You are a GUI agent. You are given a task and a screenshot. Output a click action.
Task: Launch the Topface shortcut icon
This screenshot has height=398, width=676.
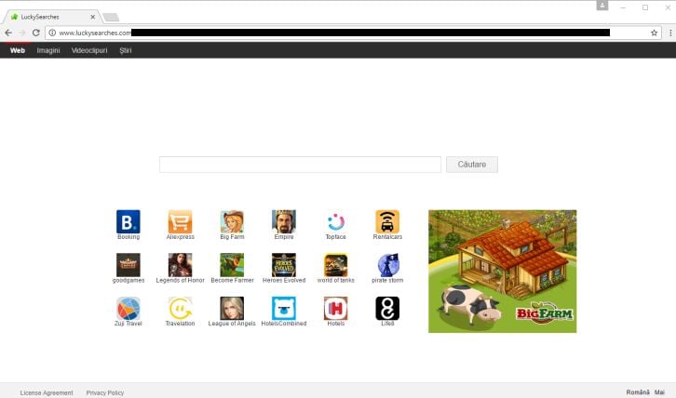(335, 221)
